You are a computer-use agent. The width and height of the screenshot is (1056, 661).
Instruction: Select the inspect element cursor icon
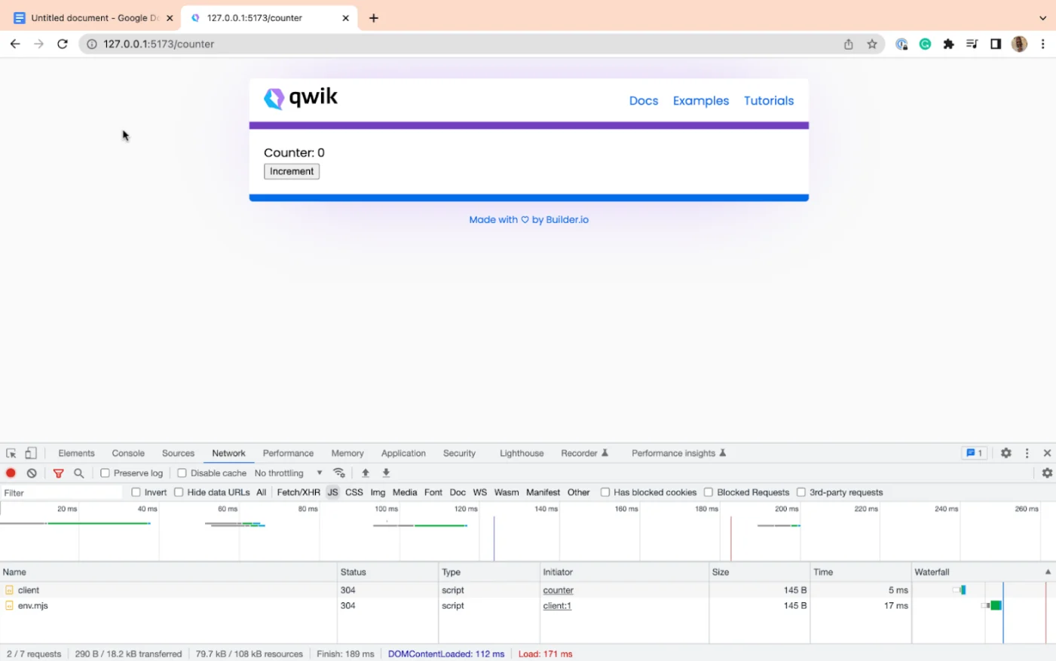click(x=11, y=451)
